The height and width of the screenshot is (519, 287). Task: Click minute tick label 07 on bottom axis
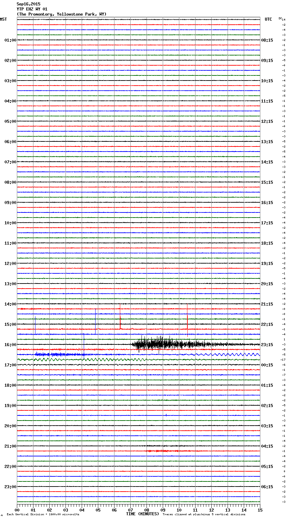tap(130, 510)
